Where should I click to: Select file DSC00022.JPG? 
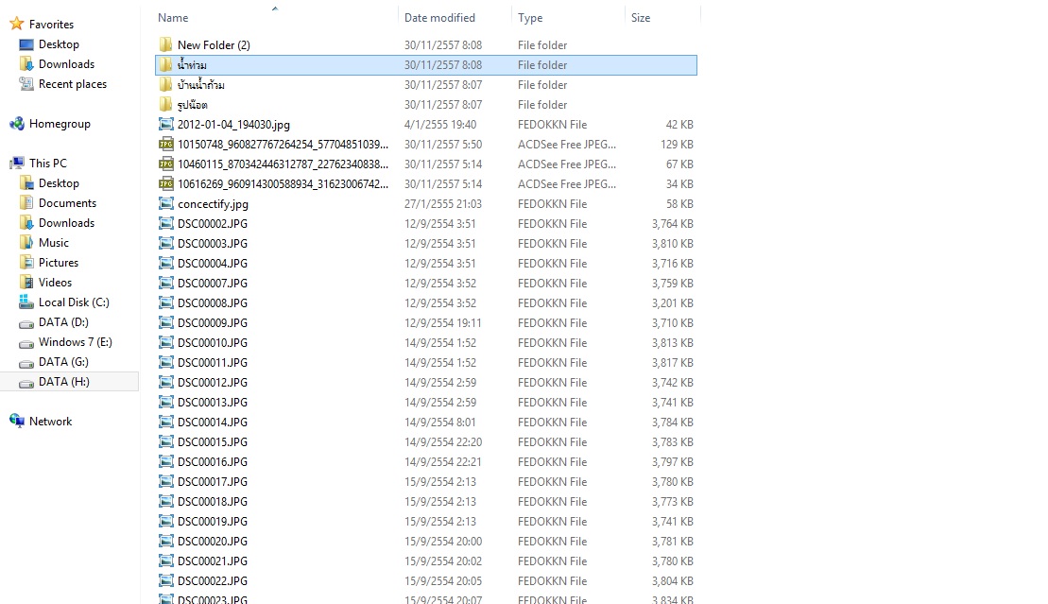[426, 580]
